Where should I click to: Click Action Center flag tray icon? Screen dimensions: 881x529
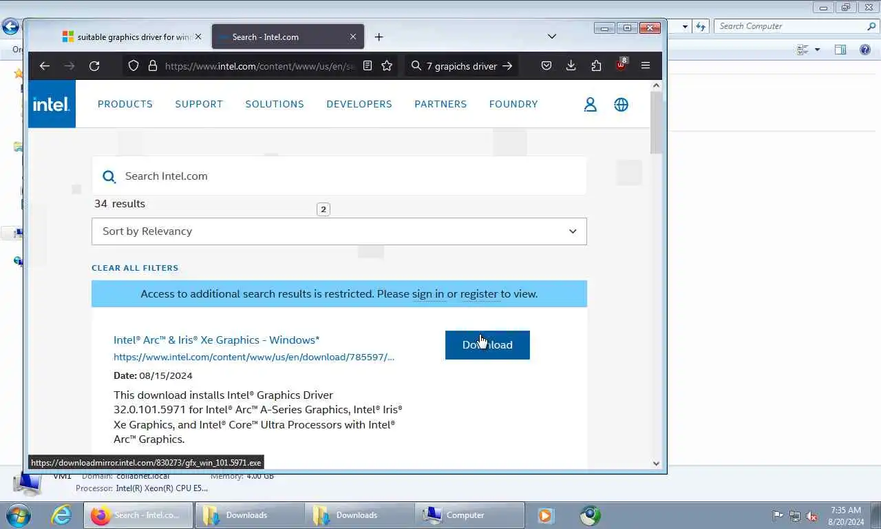click(x=778, y=515)
